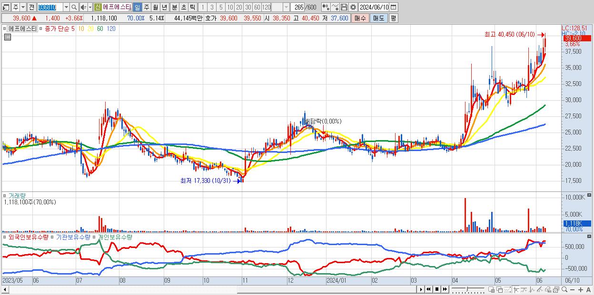
Task: Select the 주 weekly chart period
Action: click(146, 7)
